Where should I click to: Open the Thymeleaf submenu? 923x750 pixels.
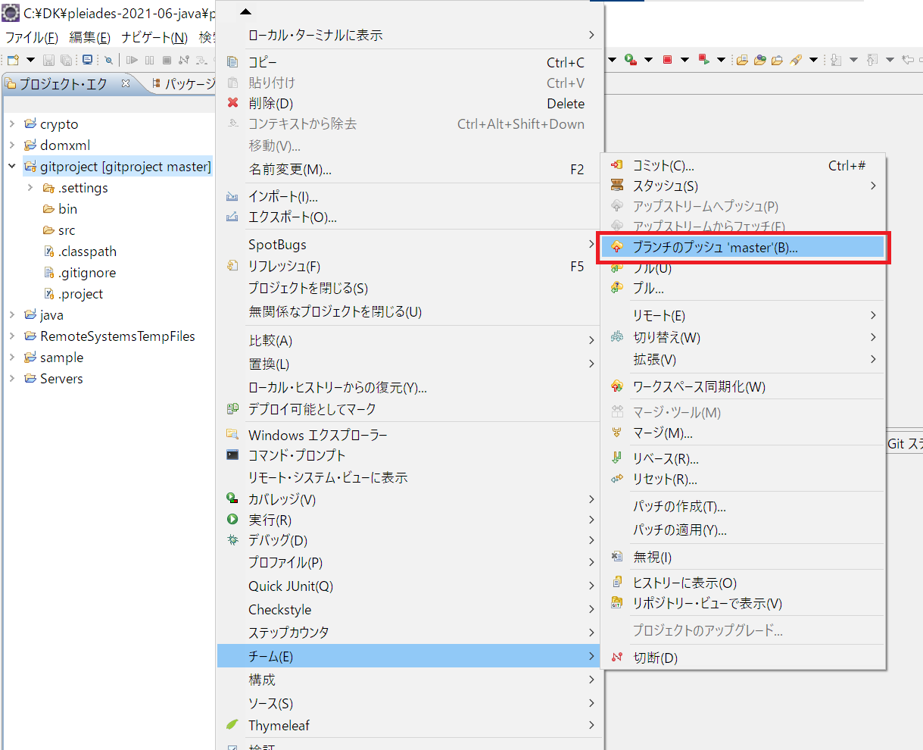(x=408, y=726)
